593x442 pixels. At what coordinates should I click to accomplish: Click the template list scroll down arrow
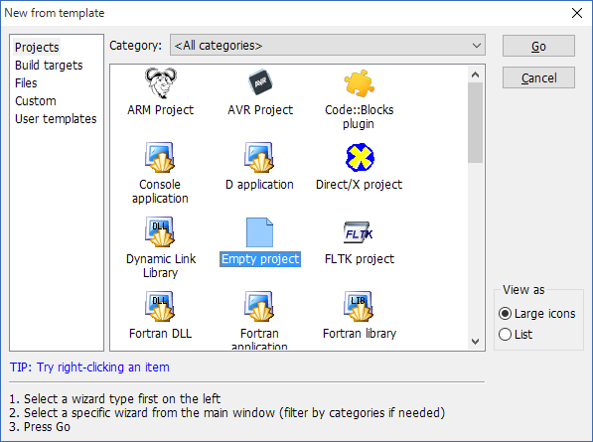(x=476, y=342)
